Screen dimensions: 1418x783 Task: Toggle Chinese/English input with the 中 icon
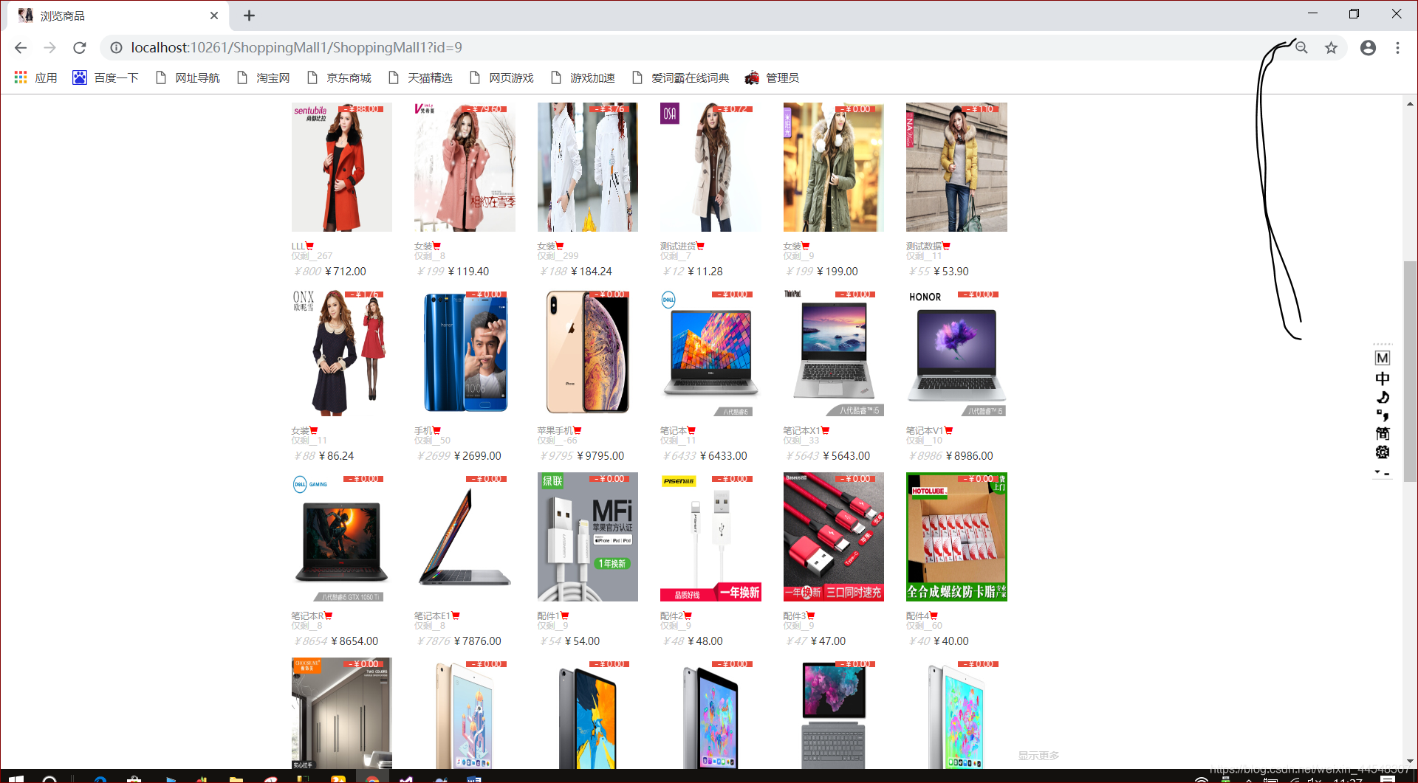1383,378
